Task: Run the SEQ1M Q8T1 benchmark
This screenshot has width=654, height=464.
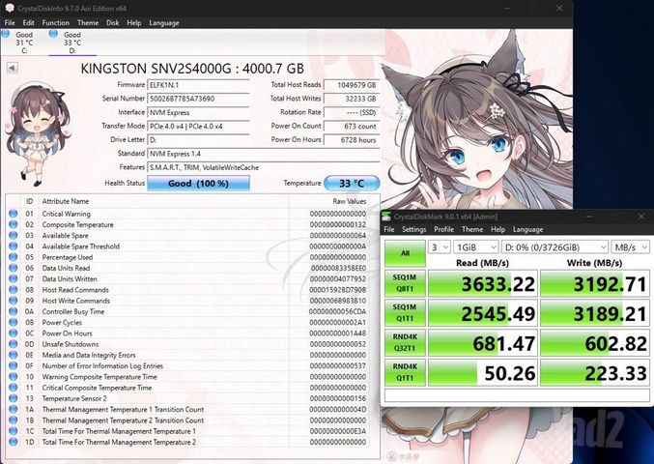Action: 405,283
